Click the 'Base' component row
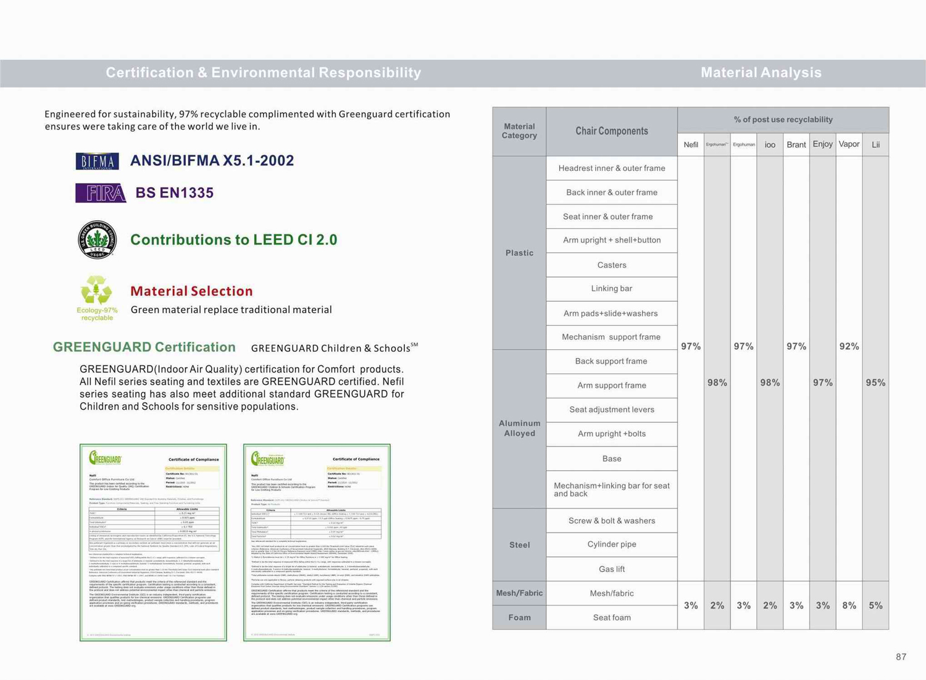 tap(612, 458)
